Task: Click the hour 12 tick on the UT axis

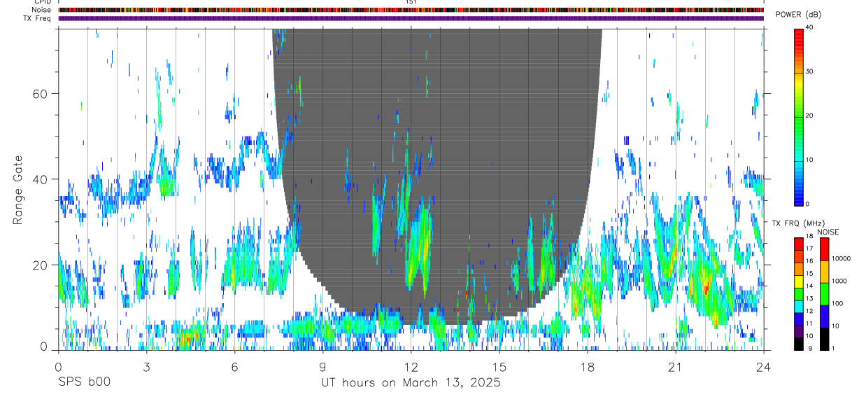Action: click(x=411, y=367)
